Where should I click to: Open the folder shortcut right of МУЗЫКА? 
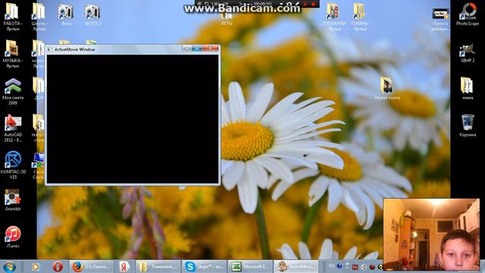click(39, 54)
